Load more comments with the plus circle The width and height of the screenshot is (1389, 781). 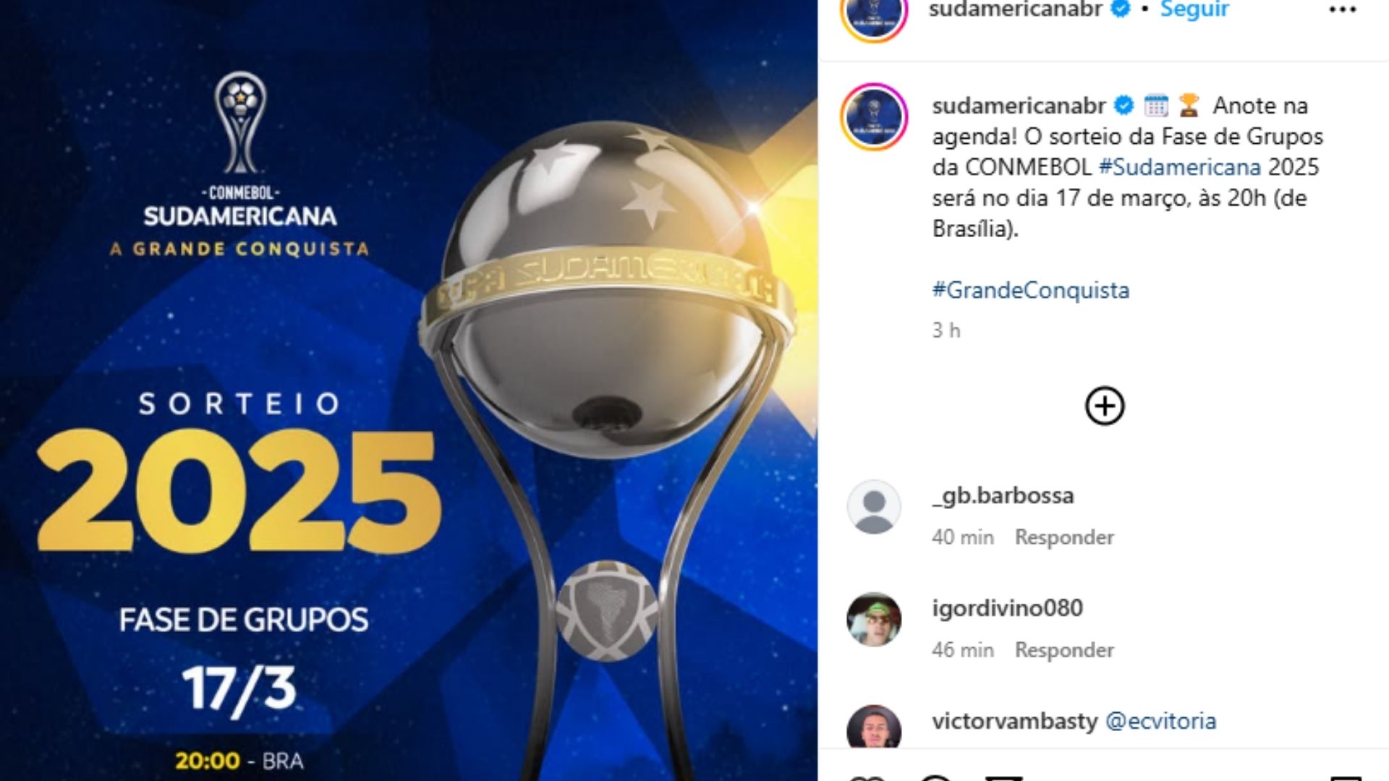click(1105, 406)
